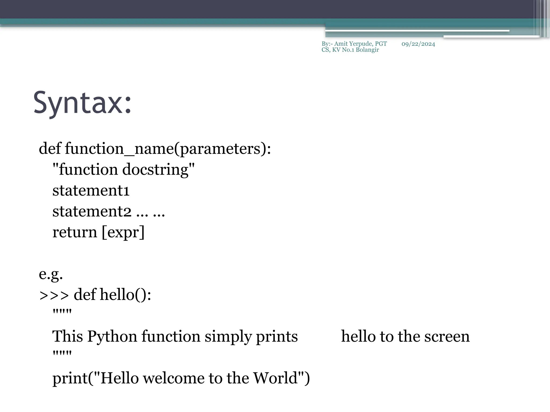Click the "statement2 ... ..." line
The width and height of the screenshot is (550, 412).
point(108,211)
